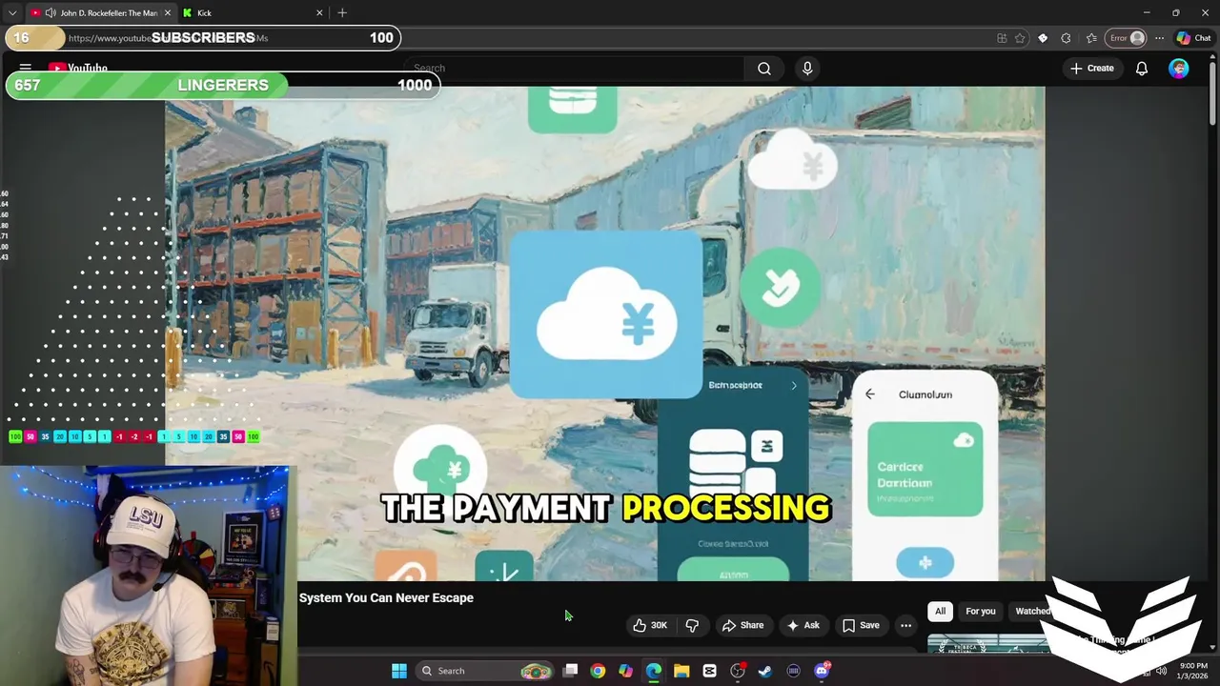Open the OBS Studio taskbar icon
The image size is (1220, 686).
(x=738, y=671)
